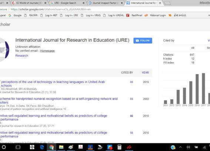210x151 pixels.
Task: Open the Log In -IJRSML bookmark
Action: (114, 15)
